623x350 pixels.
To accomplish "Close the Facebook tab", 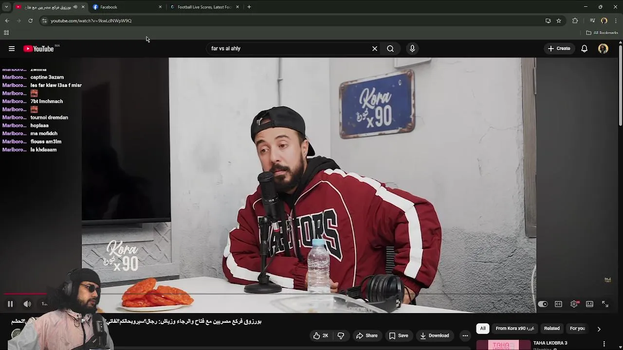I will coord(160,7).
